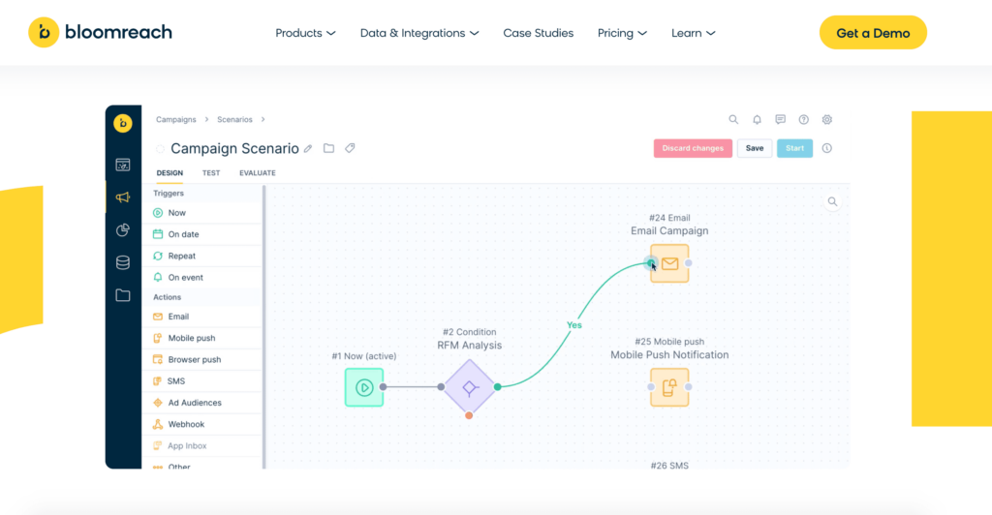The height and width of the screenshot is (515, 992).
Task: Click the output port of Email Campaign node
Action: (x=689, y=263)
